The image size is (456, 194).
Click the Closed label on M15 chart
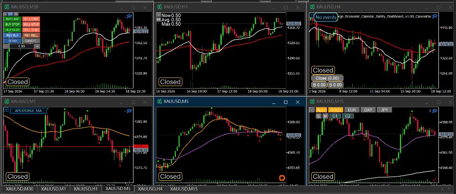click(x=323, y=176)
